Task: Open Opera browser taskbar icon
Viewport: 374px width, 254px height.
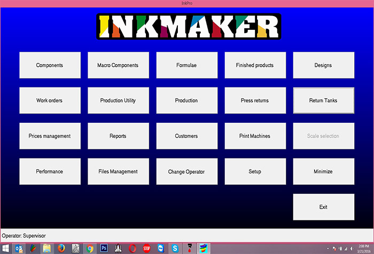Action: pos(133,249)
